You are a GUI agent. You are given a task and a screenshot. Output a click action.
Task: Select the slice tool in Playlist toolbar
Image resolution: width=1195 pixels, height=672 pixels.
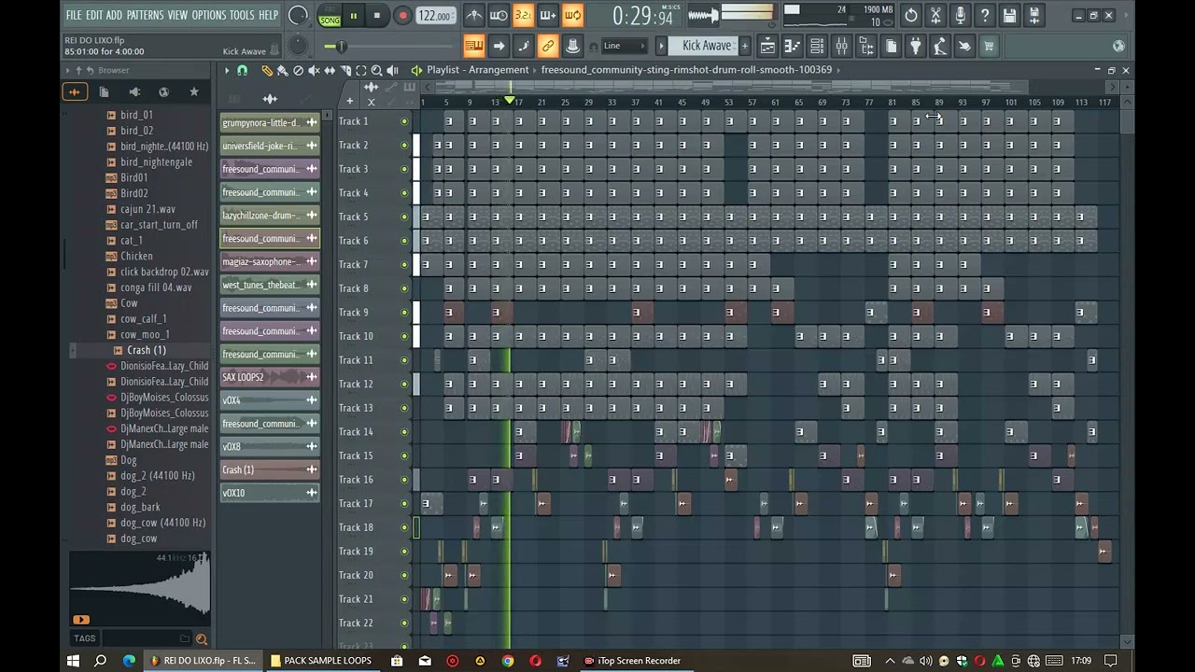345,71
